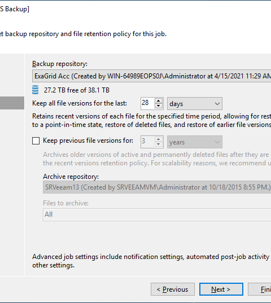Click the Advanced job settings description text
This screenshot has height=303, width=271.
click(151, 261)
